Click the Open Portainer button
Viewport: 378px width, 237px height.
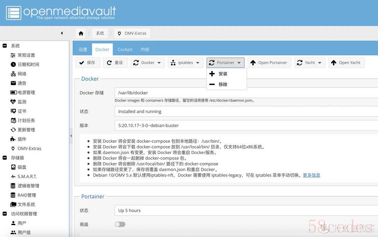[x=269, y=63]
